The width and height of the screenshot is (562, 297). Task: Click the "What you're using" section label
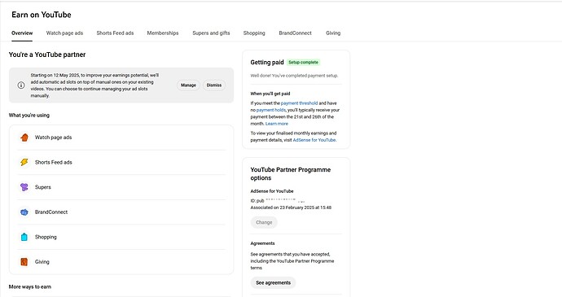pyautogui.click(x=29, y=116)
